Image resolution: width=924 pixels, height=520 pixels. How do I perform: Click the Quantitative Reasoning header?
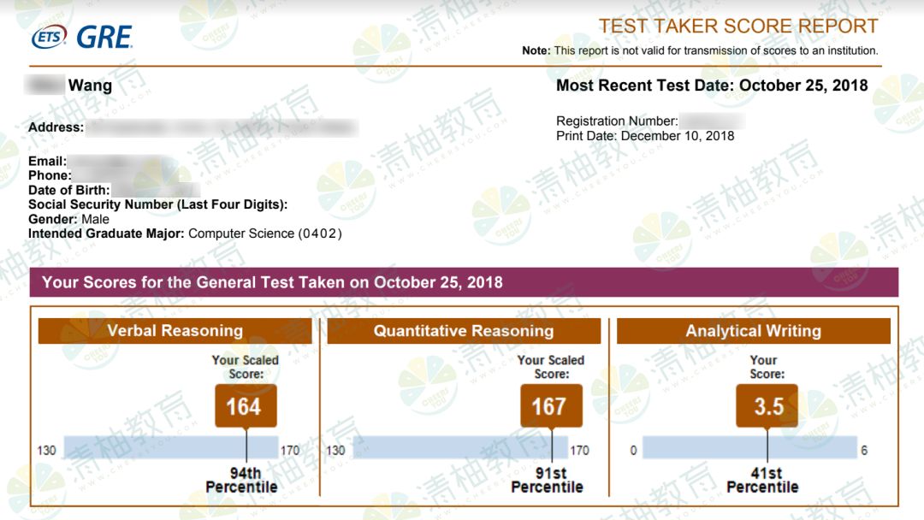[x=464, y=331]
